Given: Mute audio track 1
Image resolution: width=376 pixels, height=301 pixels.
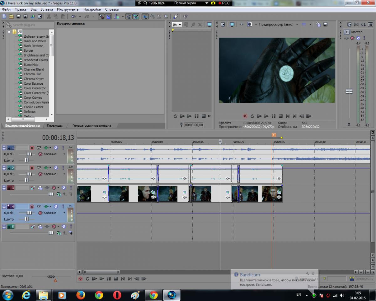Looking at the screenshot, I should coord(56,148).
